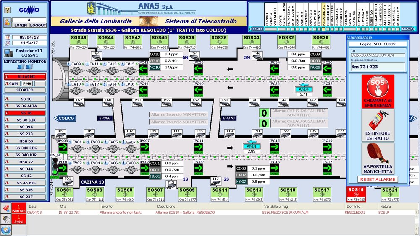Open the SS 38 road page
This screenshot has height=236, width=420.
coord(25,99)
